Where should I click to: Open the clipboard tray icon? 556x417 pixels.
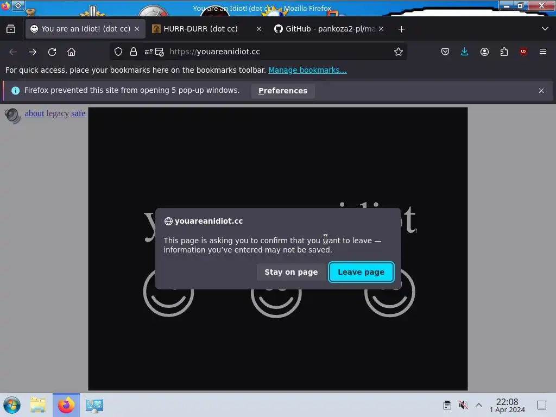(447, 405)
